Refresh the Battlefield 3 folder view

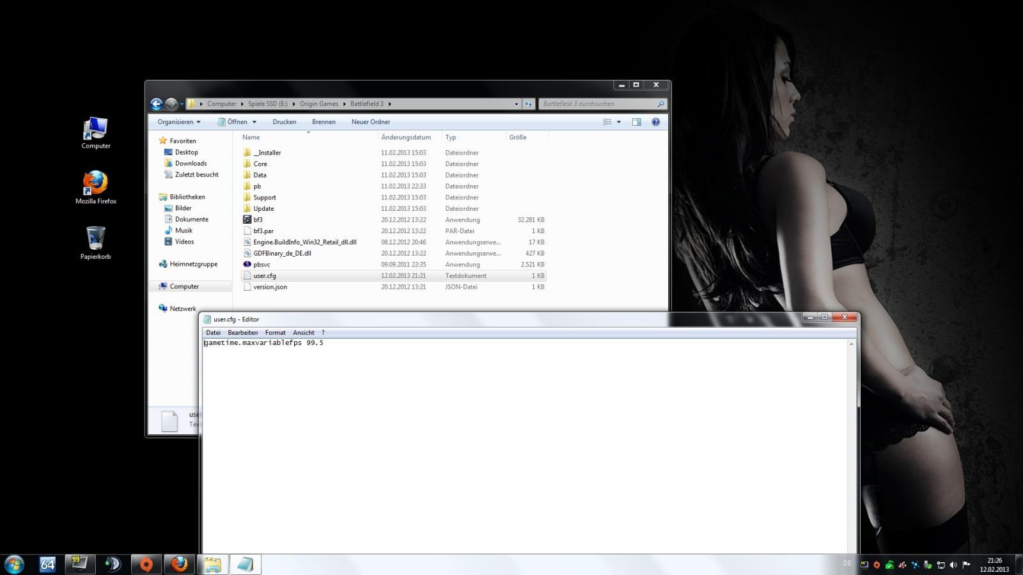point(528,103)
